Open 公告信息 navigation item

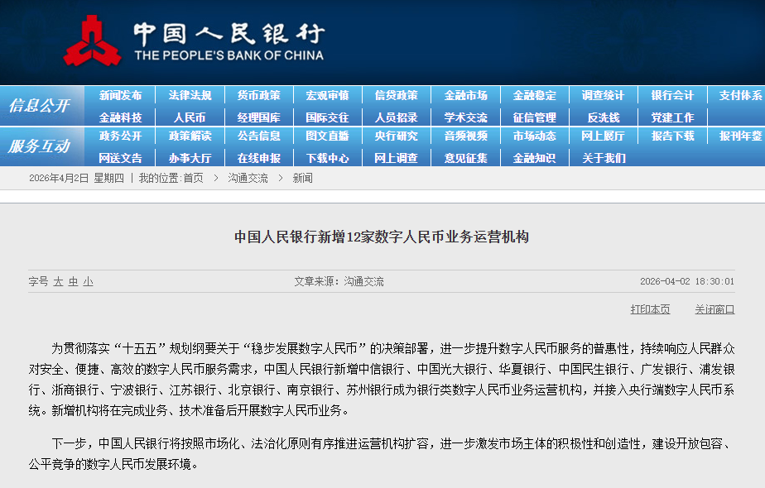tap(258, 136)
